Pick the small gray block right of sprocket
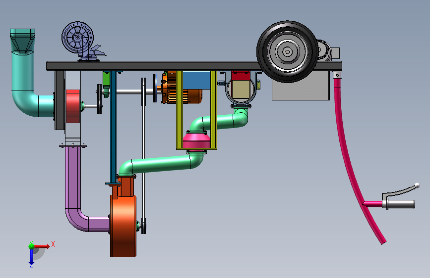Image resolution: width=430 pixels, height=278 pixels. click(336, 53)
